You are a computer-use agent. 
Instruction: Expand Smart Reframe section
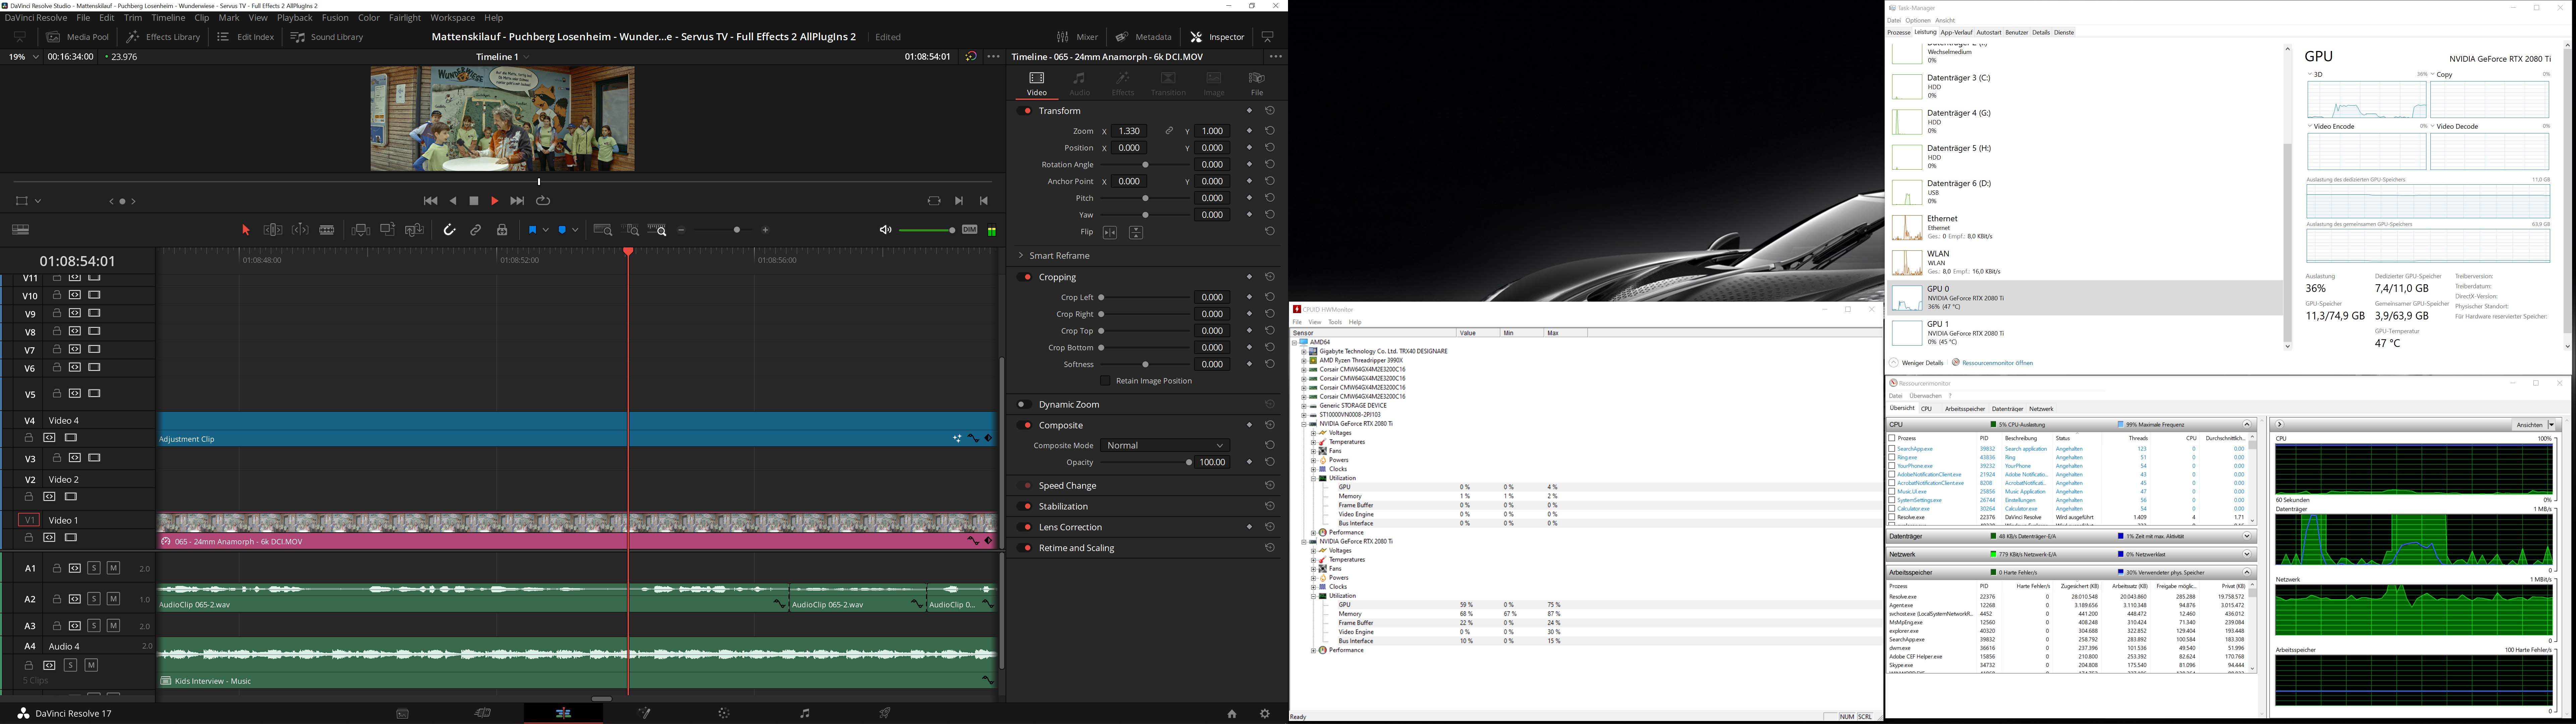click(x=1021, y=256)
